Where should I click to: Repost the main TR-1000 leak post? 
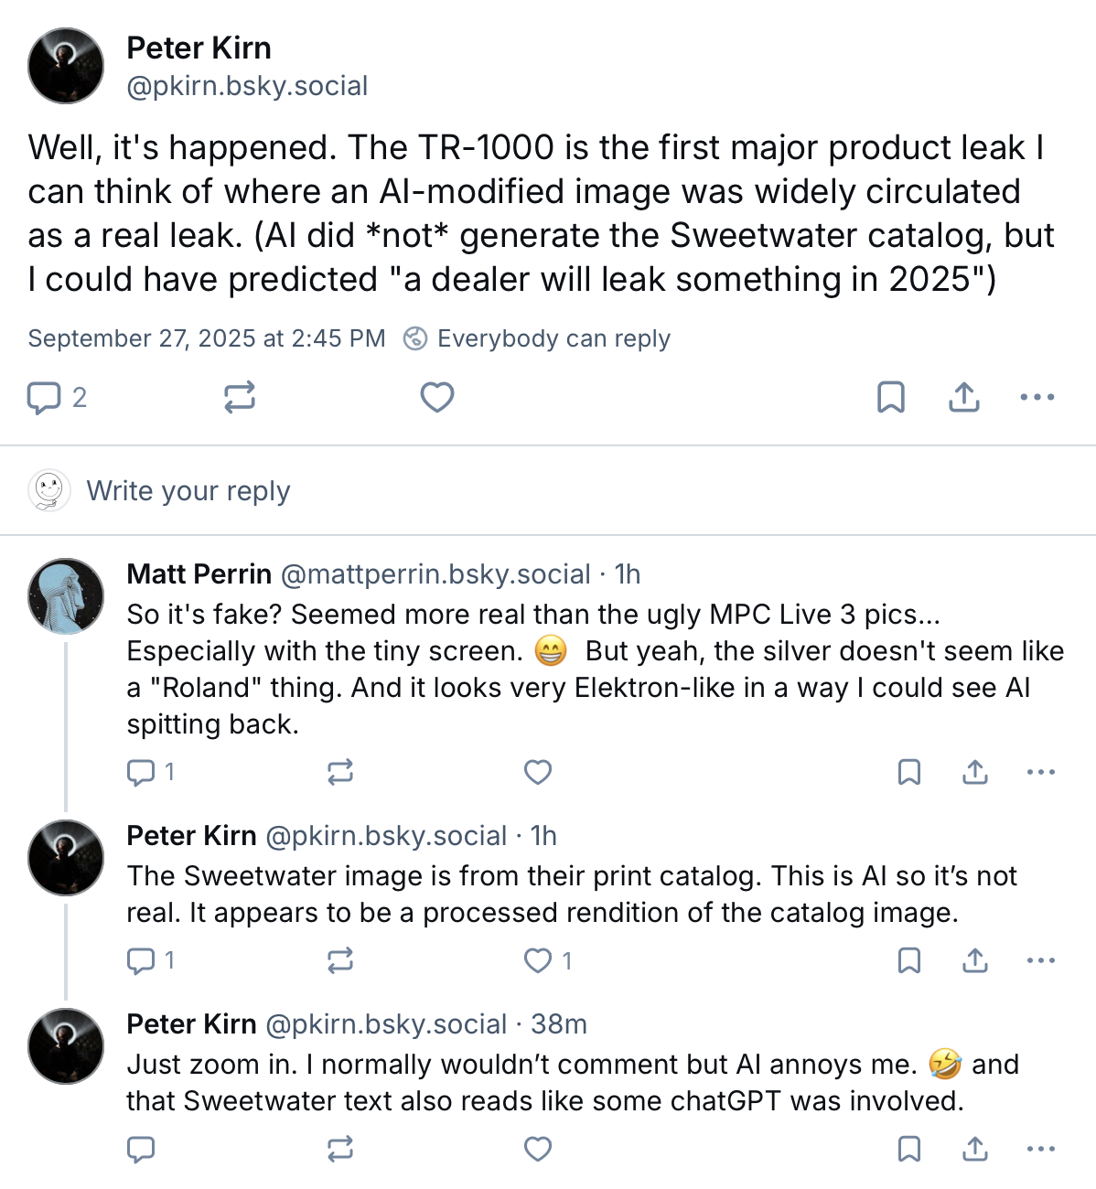240,397
